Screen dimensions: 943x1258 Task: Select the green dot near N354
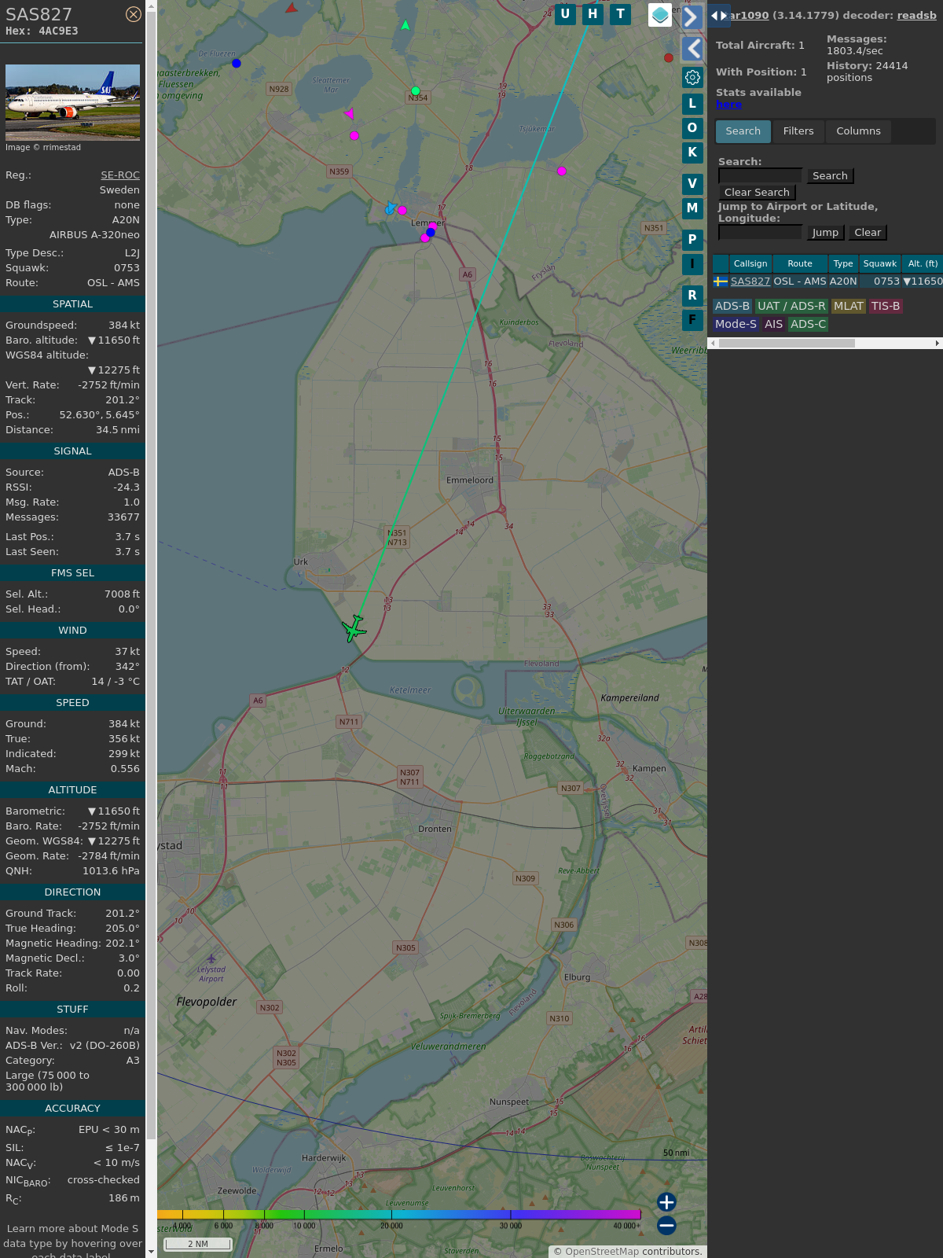(x=416, y=91)
